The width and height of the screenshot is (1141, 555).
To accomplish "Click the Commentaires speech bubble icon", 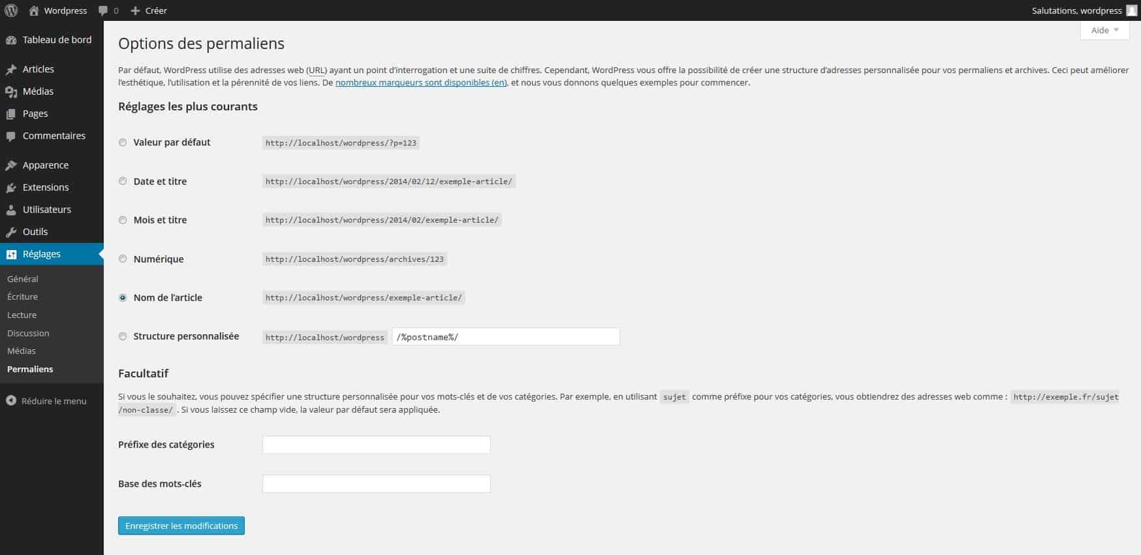I will pos(11,136).
